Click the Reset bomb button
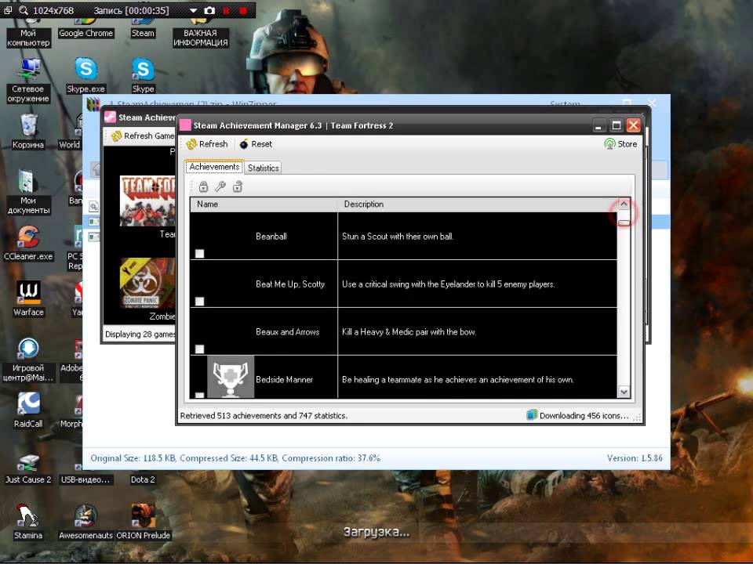The image size is (753, 564). pyautogui.click(x=256, y=144)
